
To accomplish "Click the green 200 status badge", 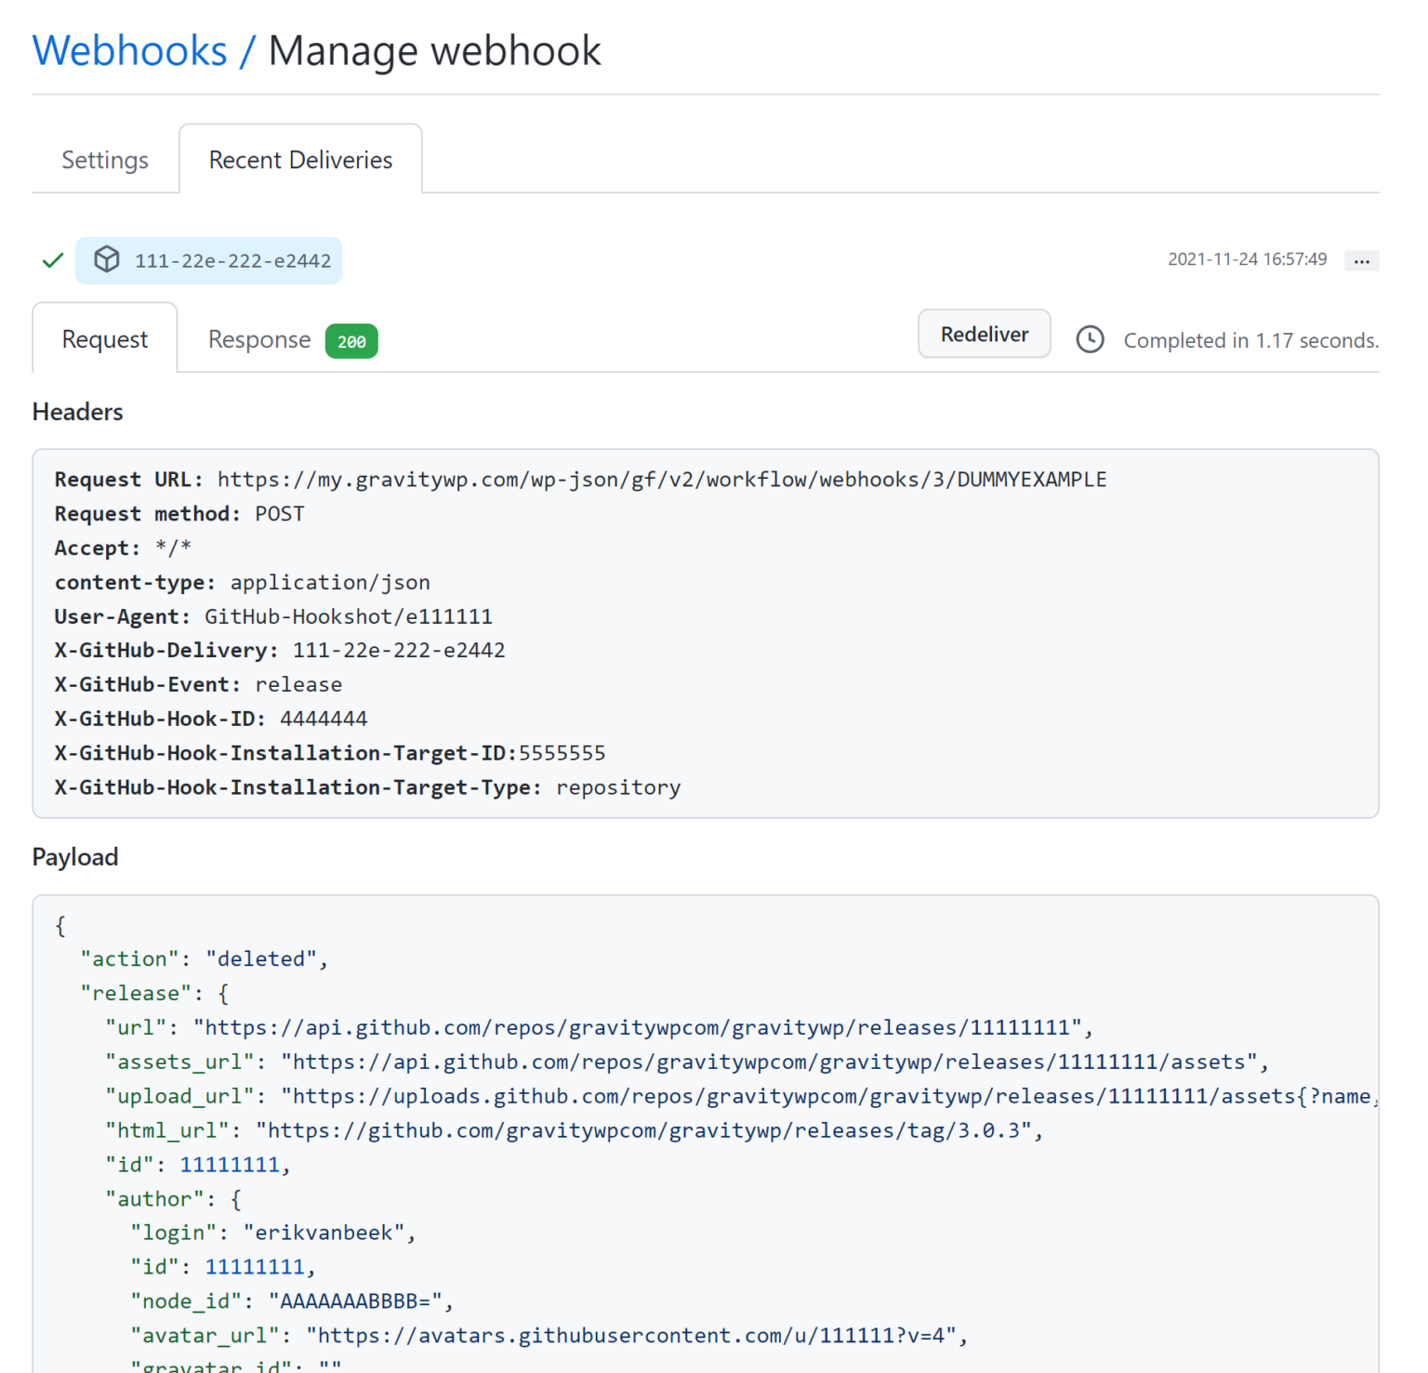I will [x=351, y=341].
